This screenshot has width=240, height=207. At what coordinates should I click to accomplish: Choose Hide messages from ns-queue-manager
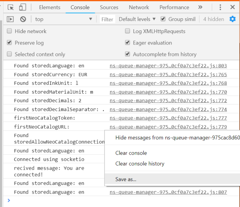click(x=172, y=138)
